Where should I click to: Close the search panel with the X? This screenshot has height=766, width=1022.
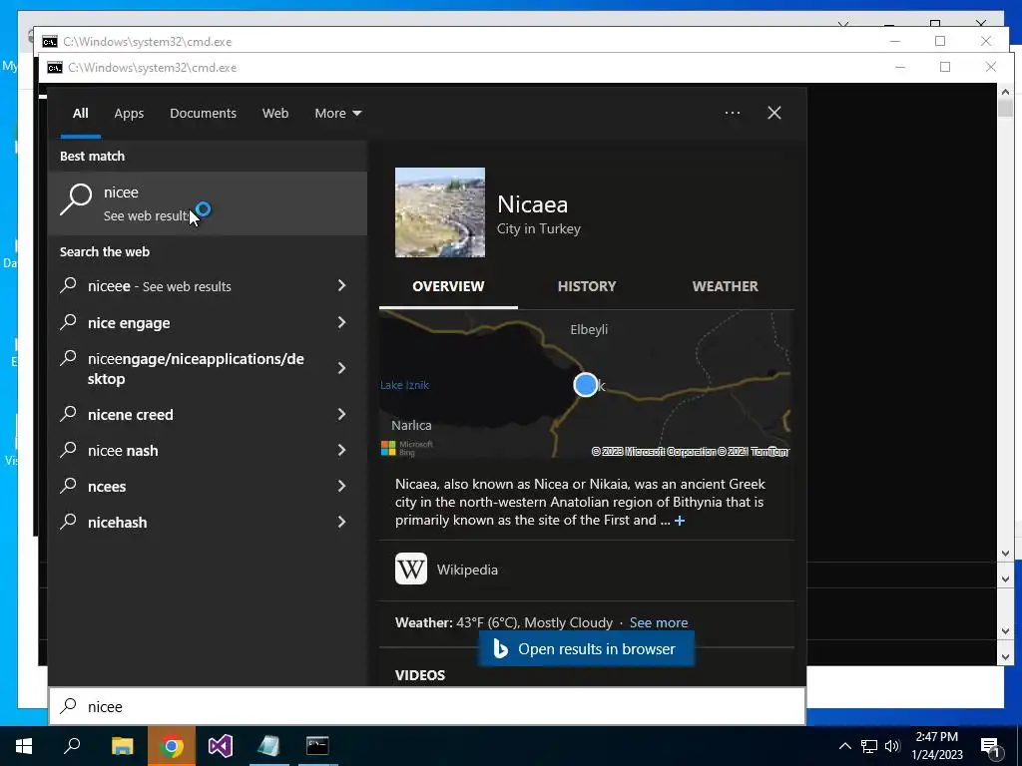[x=774, y=113]
